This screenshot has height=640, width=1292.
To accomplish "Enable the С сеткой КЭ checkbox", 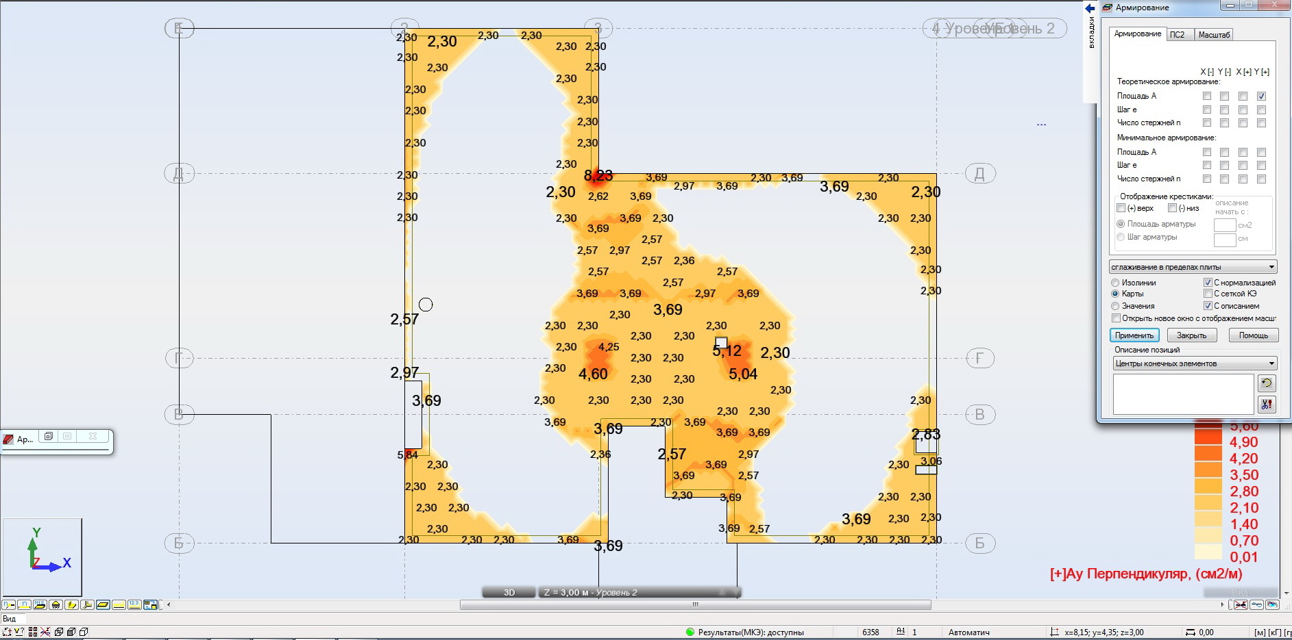I will click(x=1208, y=294).
